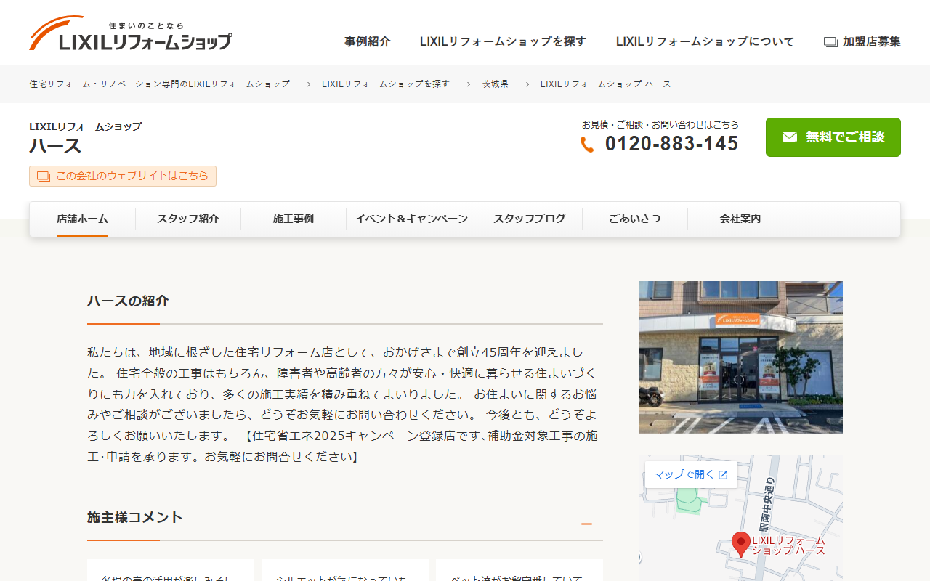Viewport: 930px width, 581px height.
Task: Click the map label LIXILリフォームショップ ハース
Action: pyautogui.click(x=788, y=545)
